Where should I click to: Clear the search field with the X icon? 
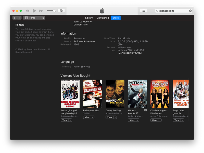190,11
